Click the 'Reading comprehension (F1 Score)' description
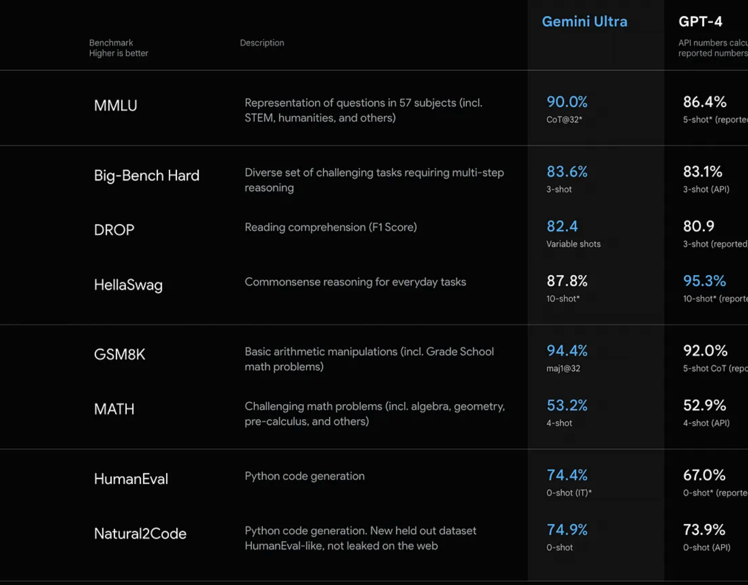Viewport: 748px width, 585px height. 331,227
